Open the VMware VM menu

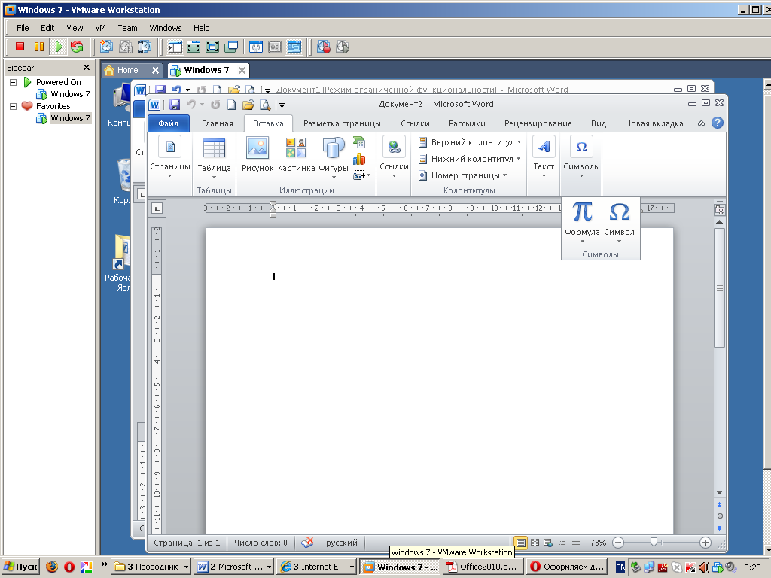(100, 28)
